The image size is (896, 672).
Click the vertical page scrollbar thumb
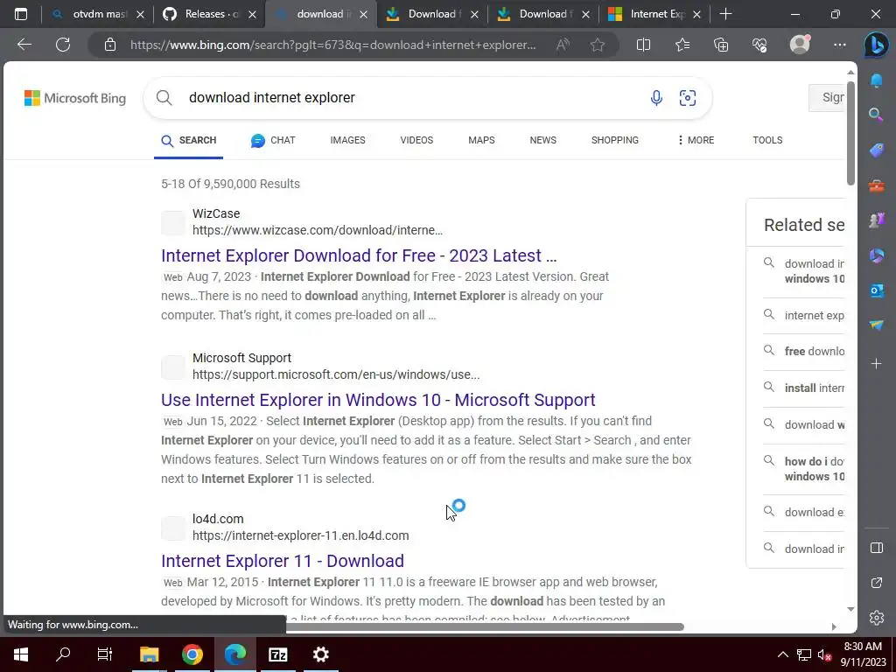click(850, 133)
